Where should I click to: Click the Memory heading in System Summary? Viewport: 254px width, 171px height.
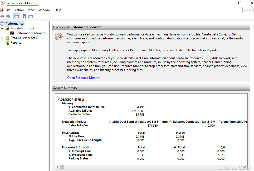[x=68, y=103]
